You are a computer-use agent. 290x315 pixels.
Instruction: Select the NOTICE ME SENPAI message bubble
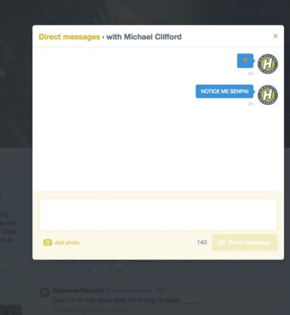click(224, 91)
